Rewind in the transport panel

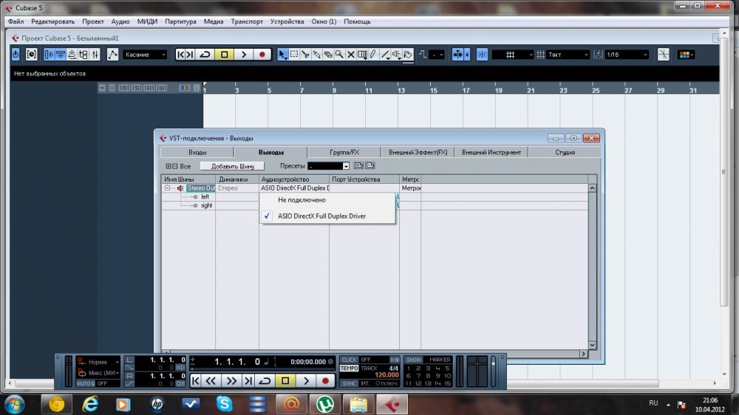click(x=211, y=380)
